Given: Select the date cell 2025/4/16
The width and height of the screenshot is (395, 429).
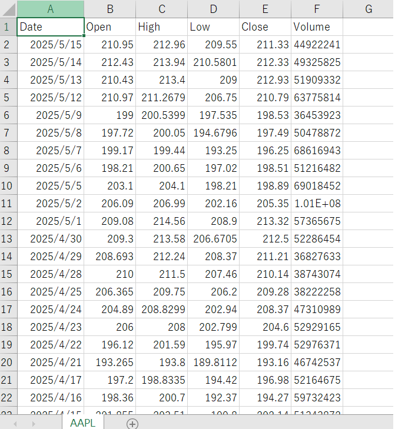Looking at the screenshot, I should 51,398.
